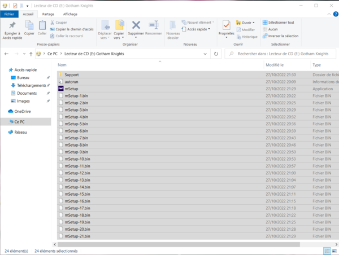Open Documents in the navigation pane
Image resolution: width=339 pixels, height=255 pixels.
pos(27,93)
